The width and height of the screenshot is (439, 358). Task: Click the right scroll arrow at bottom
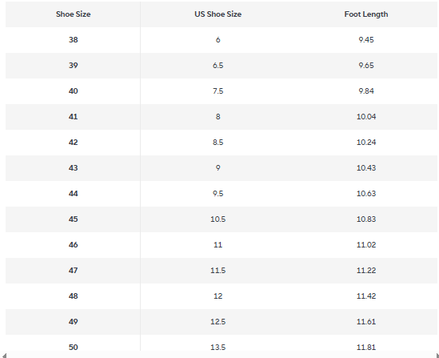437,355
